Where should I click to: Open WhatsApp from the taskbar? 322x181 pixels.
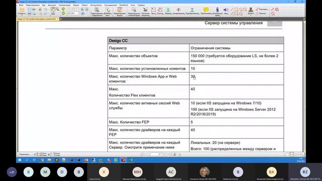pos(116,160)
